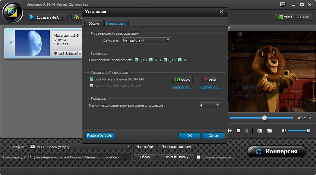Click the moon video thumbnail
Image resolution: width=316 pixels, height=175 pixels.
point(32,43)
